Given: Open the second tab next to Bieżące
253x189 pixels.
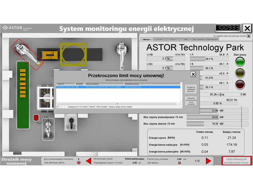Looking at the screenshot, I should 159,39.
